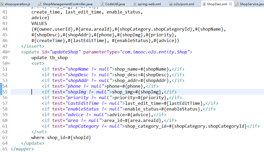Click the "updateShop" id attribute value
Image resolution: width=264 pixels, height=152 pixels.
pos(65,52)
